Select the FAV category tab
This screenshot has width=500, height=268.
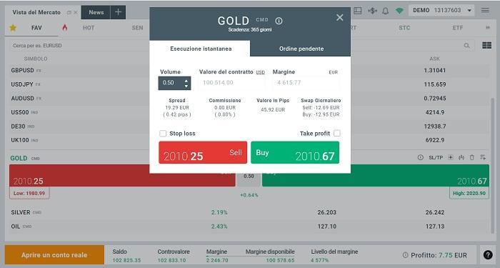[x=36, y=28]
